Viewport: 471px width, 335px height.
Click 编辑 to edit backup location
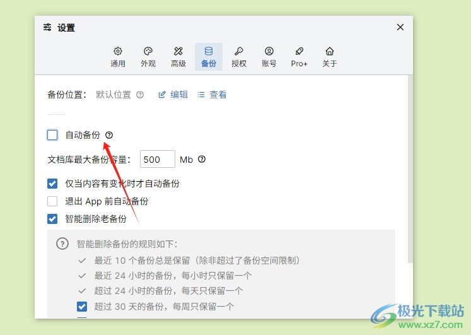173,95
